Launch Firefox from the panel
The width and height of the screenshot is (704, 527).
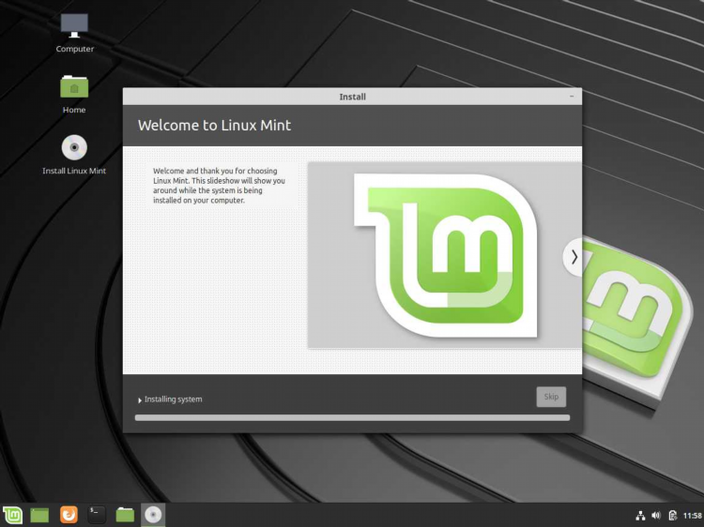[69, 515]
